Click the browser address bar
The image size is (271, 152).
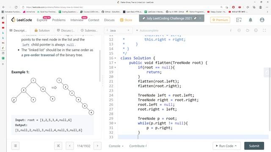point(121,7)
